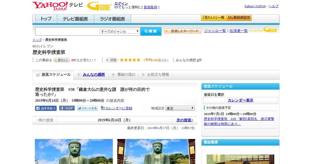This screenshot has height=164, width=312.
Task: Click the 検索 search button
Action: [x=151, y=31]
